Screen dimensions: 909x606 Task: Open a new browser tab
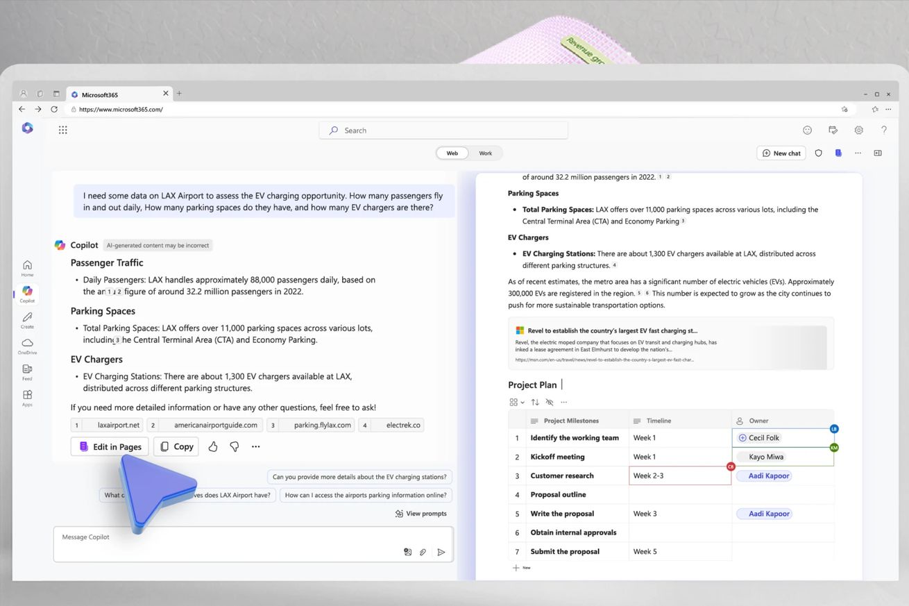coord(179,94)
